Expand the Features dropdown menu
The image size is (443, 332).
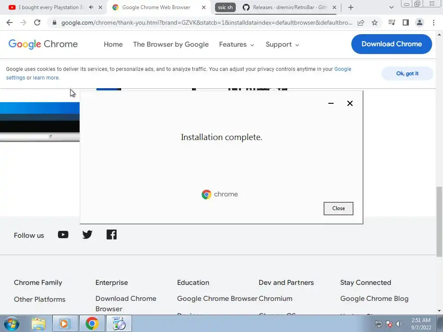pos(237,45)
